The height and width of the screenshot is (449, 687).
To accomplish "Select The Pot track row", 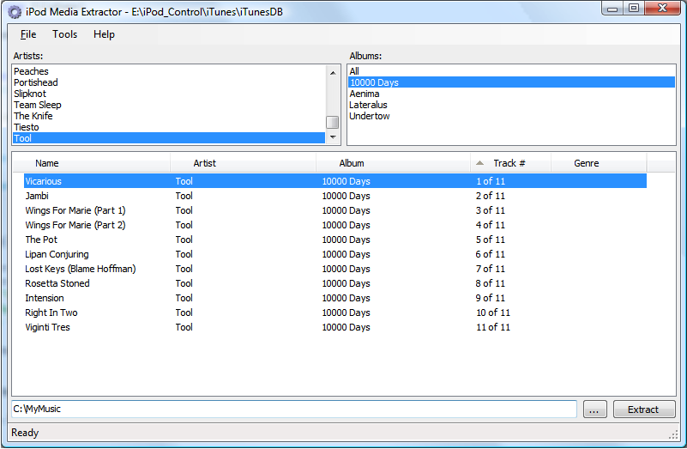I will click(x=335, y=240).
